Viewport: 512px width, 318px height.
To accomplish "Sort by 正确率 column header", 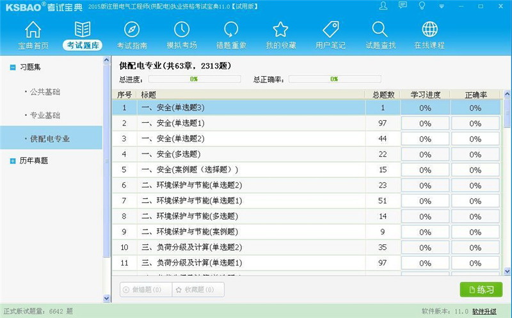I will click(x=476, y=95).
